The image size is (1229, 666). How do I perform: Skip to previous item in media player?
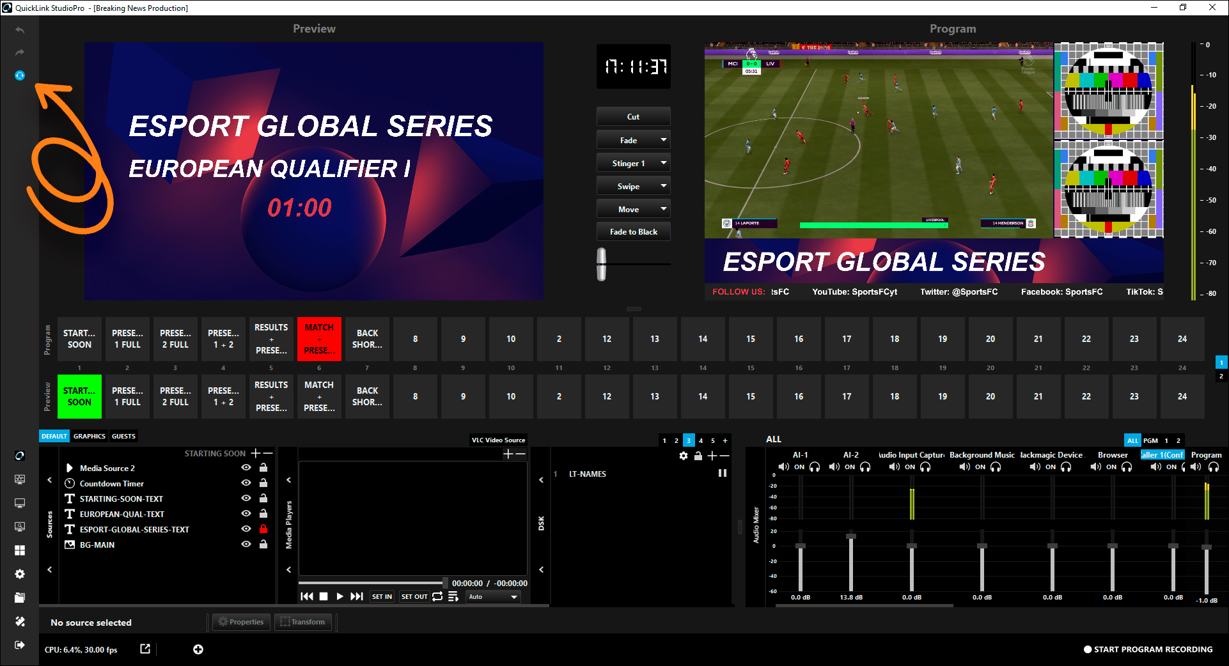(307, 596)
